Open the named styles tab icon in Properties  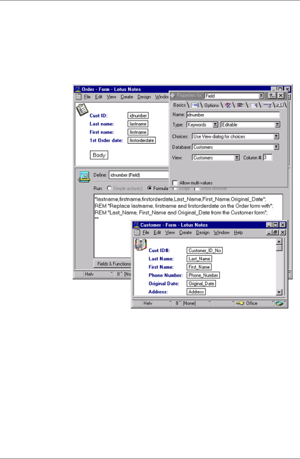pos(280,105)
